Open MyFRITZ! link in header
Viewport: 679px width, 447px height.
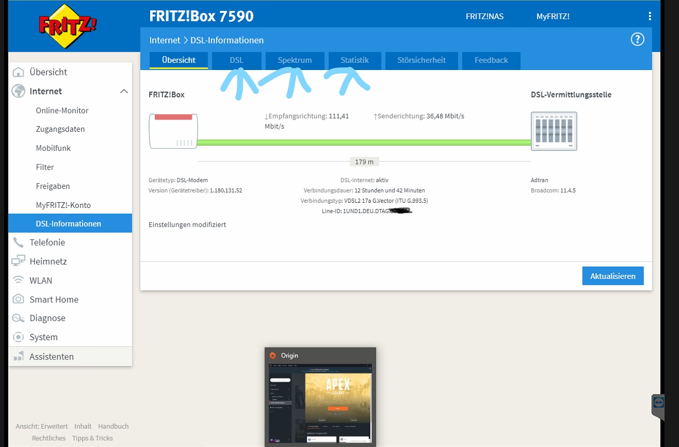[x=553, y=17]
